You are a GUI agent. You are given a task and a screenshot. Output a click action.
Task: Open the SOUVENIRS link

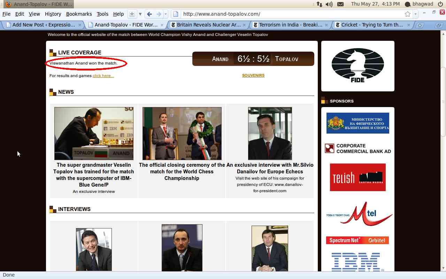pyautogui.click(x=253, y=75)
